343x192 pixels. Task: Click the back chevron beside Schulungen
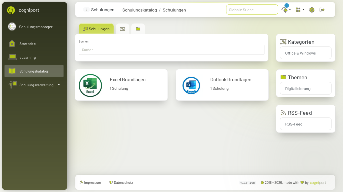[x=87, y=10]
